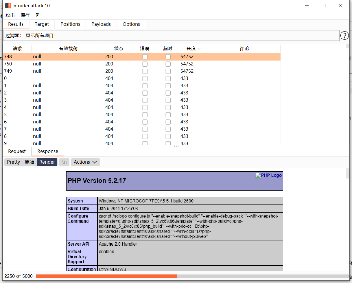This screenshot has width=352, height=283.
Task: Open the 攻击 menu
Action: (10, 15)
